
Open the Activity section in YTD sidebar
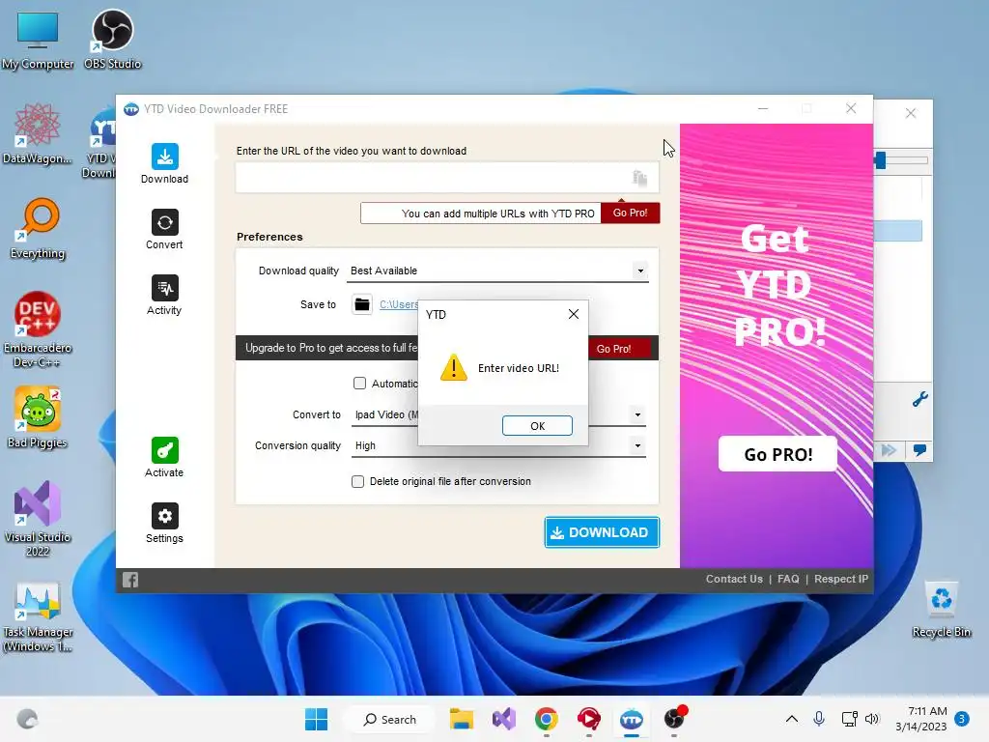coord(164,295)
